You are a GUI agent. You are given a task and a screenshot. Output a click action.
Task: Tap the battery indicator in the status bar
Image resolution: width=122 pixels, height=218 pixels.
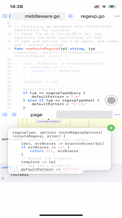tap(112, 7)
